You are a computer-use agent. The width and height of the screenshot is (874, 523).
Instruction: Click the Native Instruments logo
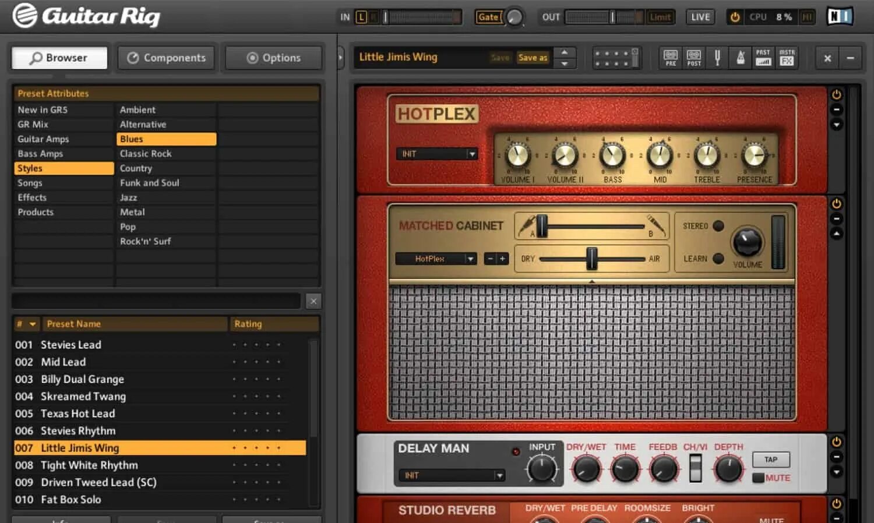(840, 16)
